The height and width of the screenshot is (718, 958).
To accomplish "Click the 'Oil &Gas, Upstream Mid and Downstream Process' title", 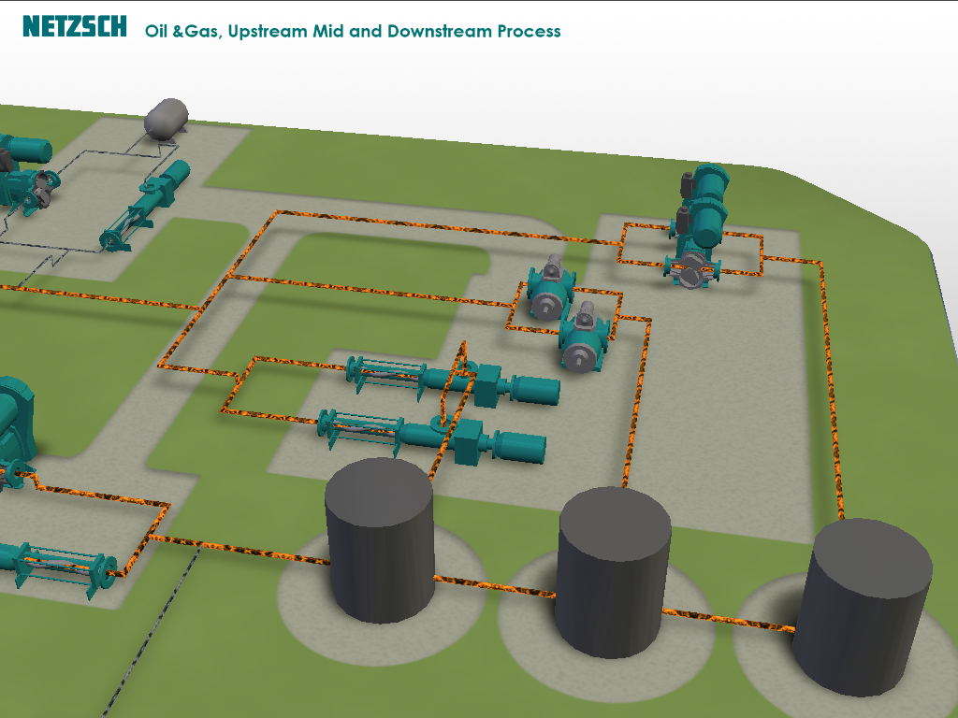I will (353, 31).
